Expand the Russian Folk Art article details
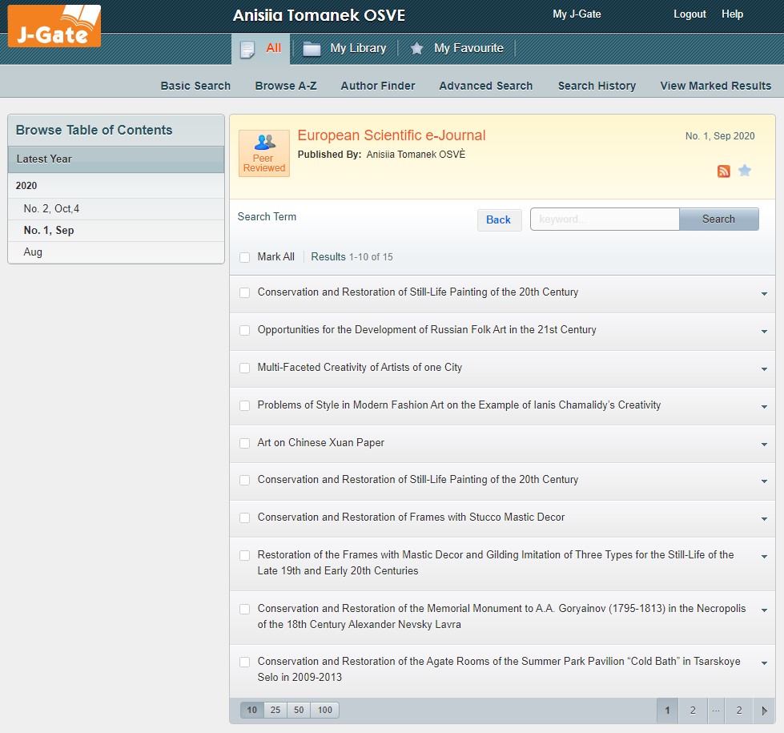The height and width of the screenshot is (733, 784). coord(764,331)
